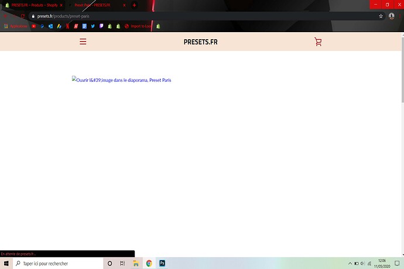
Task: Close the PRESETS.FR Produits Shopify tab
Action: (61, 5)
